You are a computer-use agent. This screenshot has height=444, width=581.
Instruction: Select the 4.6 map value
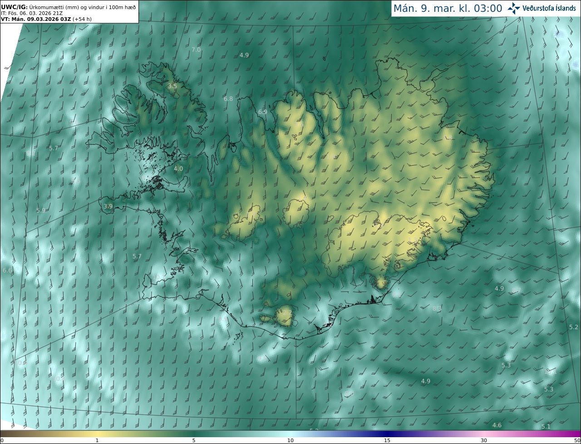tap(497, 425)
